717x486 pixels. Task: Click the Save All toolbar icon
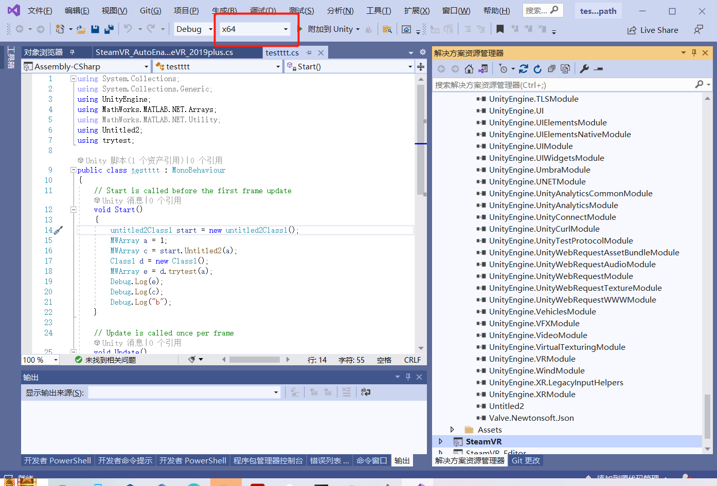[x=109, y=29]
